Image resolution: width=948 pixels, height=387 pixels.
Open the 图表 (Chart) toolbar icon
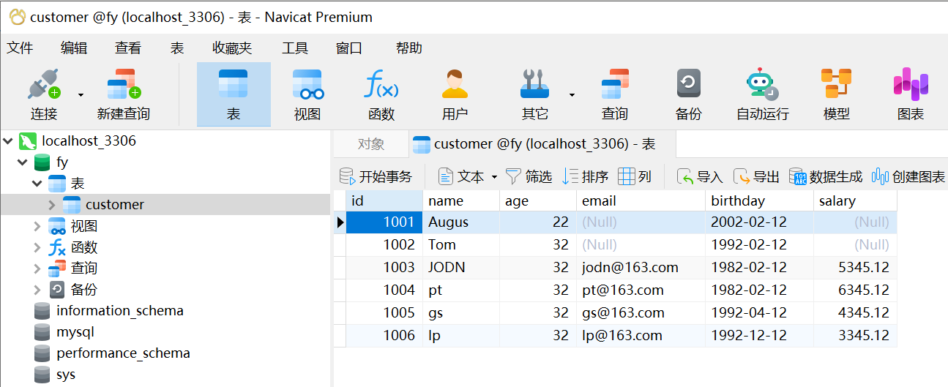click(911, 86)
